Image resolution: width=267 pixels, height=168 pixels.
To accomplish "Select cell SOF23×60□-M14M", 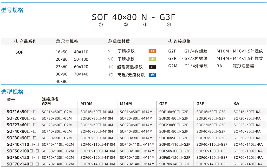I will (136, 125).
